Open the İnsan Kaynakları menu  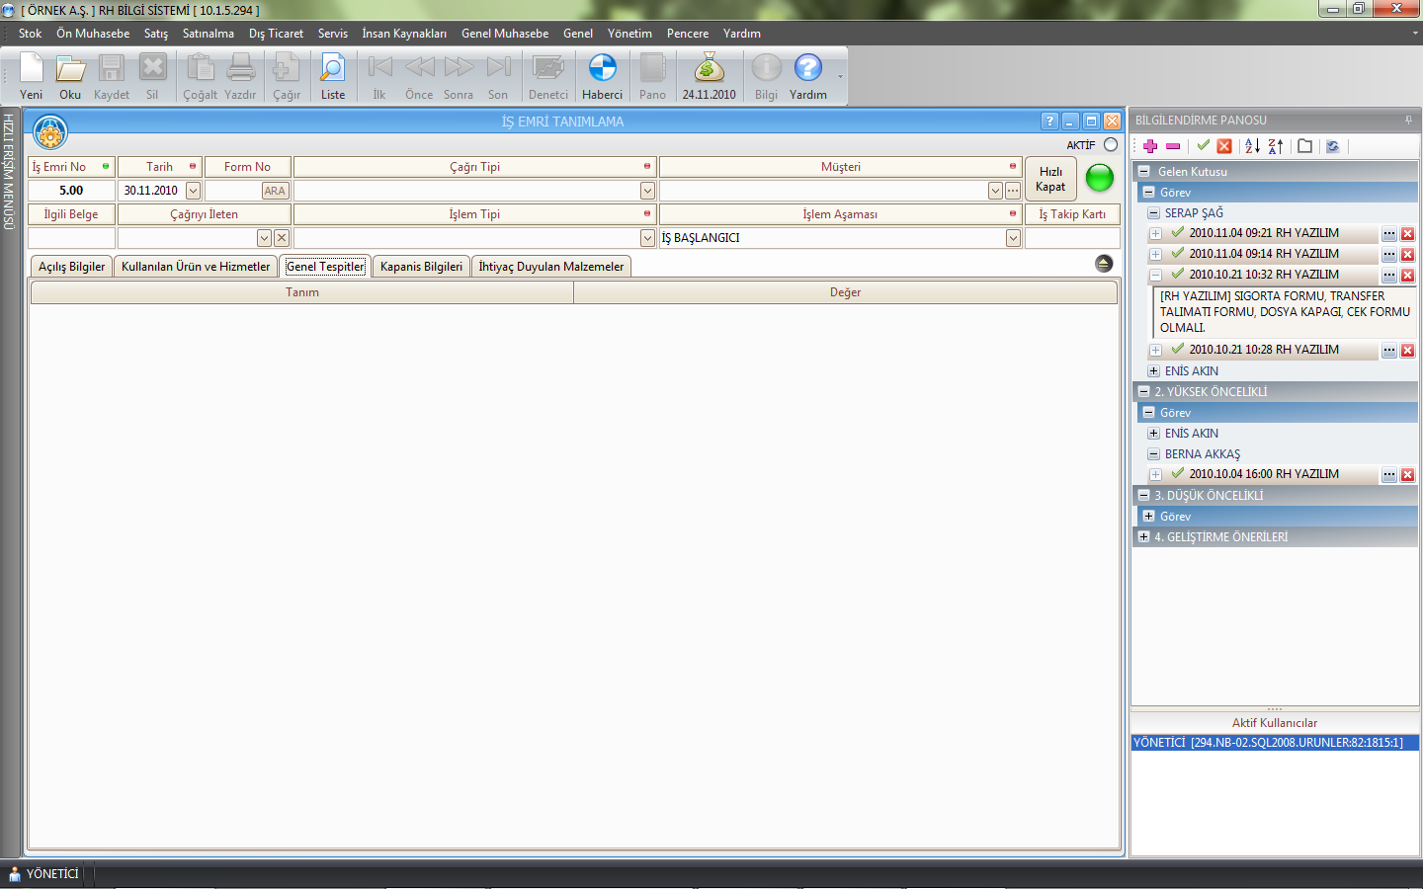point(403,34)
